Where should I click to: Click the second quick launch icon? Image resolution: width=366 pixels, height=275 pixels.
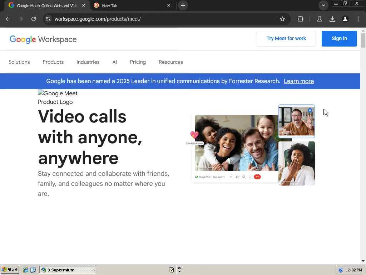click(33, 270)
